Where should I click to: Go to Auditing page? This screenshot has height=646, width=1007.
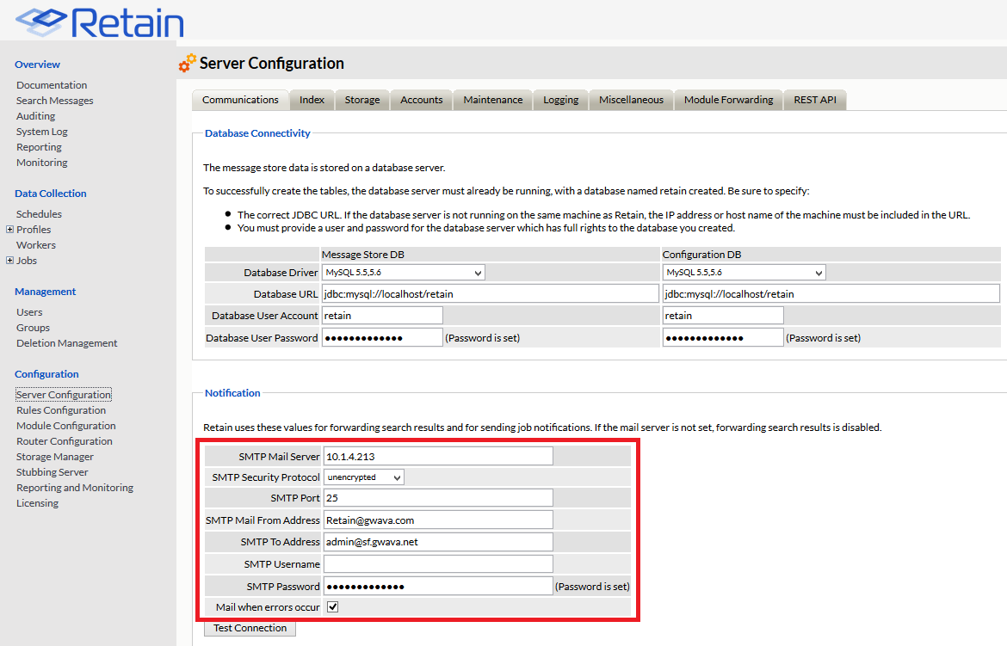tap(36, 115)
